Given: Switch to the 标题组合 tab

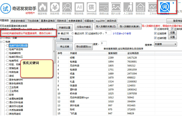Looking at the screenshot, I should tap(89, 21).
